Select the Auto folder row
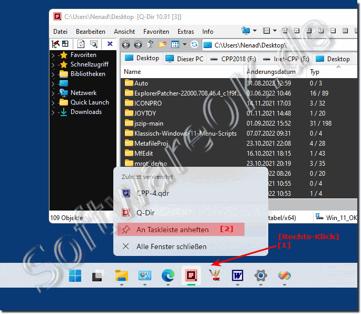The width and height of the screenshot is (361, 314). coord(238,83)
